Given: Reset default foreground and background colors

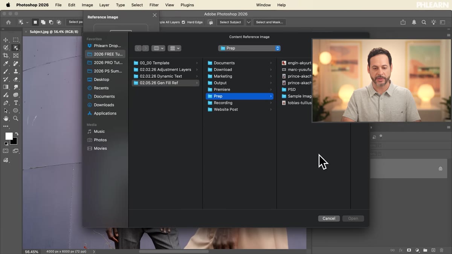Looking at the screenshot, I should pyautogui.click(x=6, y=144).
